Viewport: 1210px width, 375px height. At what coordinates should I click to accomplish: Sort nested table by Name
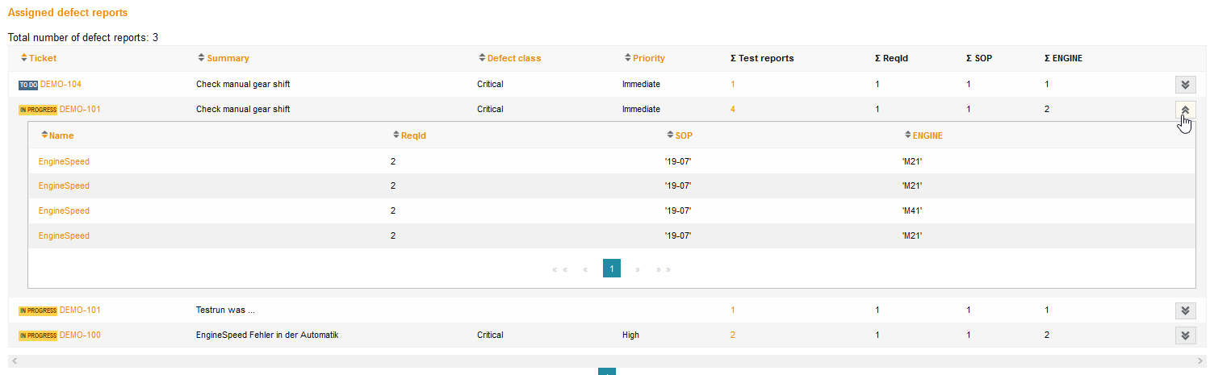tap(61, 135)
